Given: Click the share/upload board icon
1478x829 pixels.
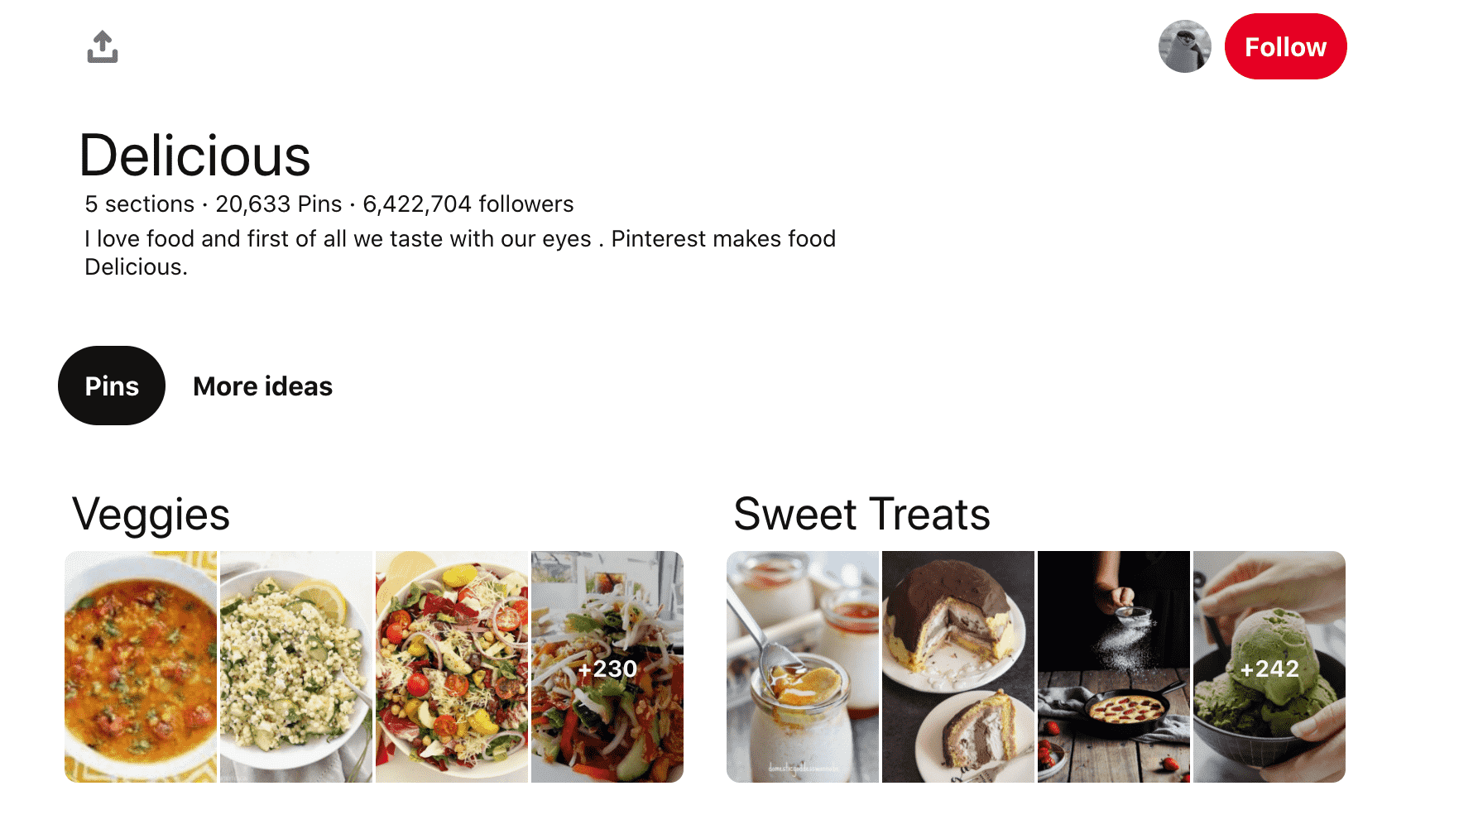Looking at the screenshot, I should tap(103, 47).
